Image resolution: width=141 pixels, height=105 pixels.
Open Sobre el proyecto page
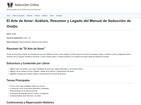pos(19,16)
